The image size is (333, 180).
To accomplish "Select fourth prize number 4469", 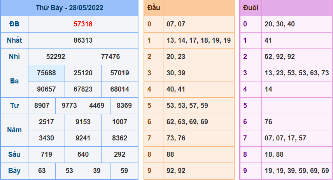I will (96, 106).
